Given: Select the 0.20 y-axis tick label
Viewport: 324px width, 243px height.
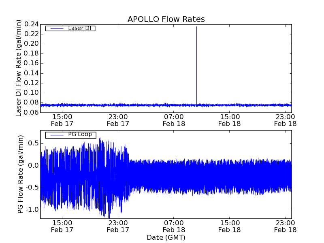Looking at the screenshot, I should [x=32, y=44].
